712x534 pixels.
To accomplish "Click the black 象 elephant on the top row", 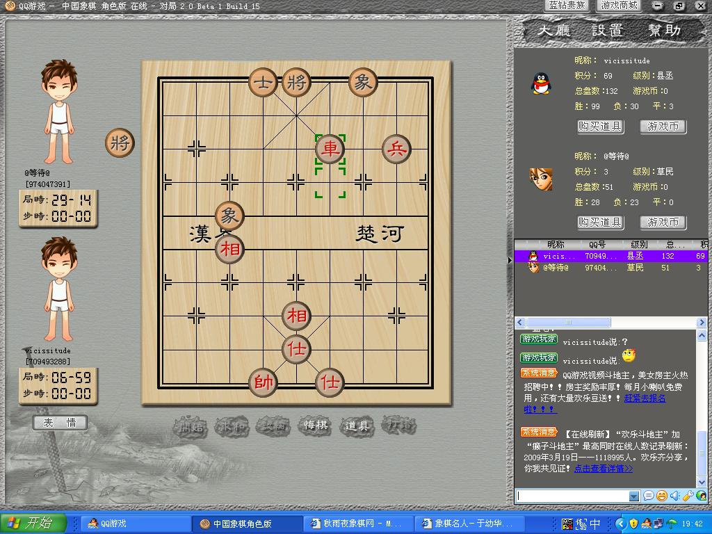I will click(363, 82).
